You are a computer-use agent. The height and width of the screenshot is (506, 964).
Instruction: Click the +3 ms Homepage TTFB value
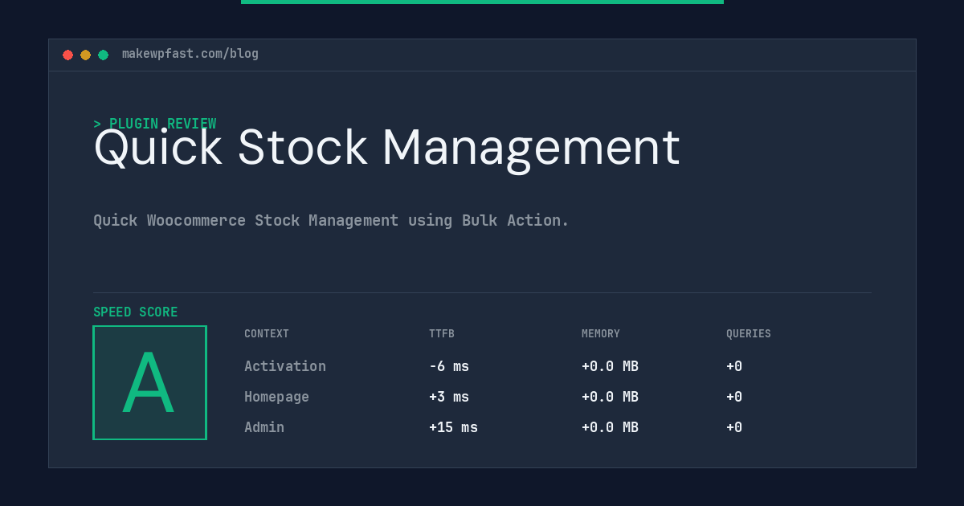click(449, 397)
